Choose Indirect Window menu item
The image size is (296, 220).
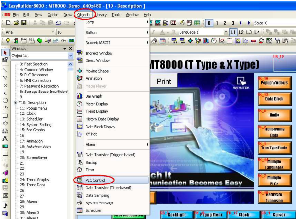(x=112, y=53)
